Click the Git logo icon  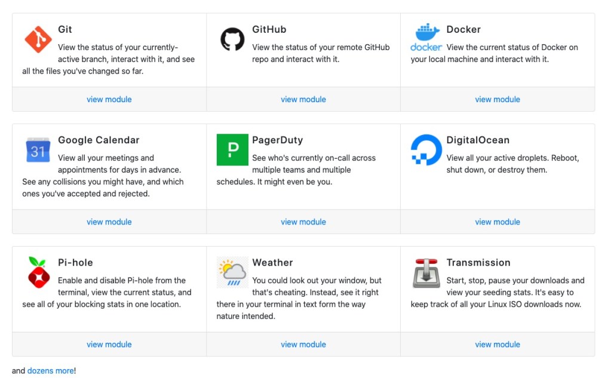38,39
